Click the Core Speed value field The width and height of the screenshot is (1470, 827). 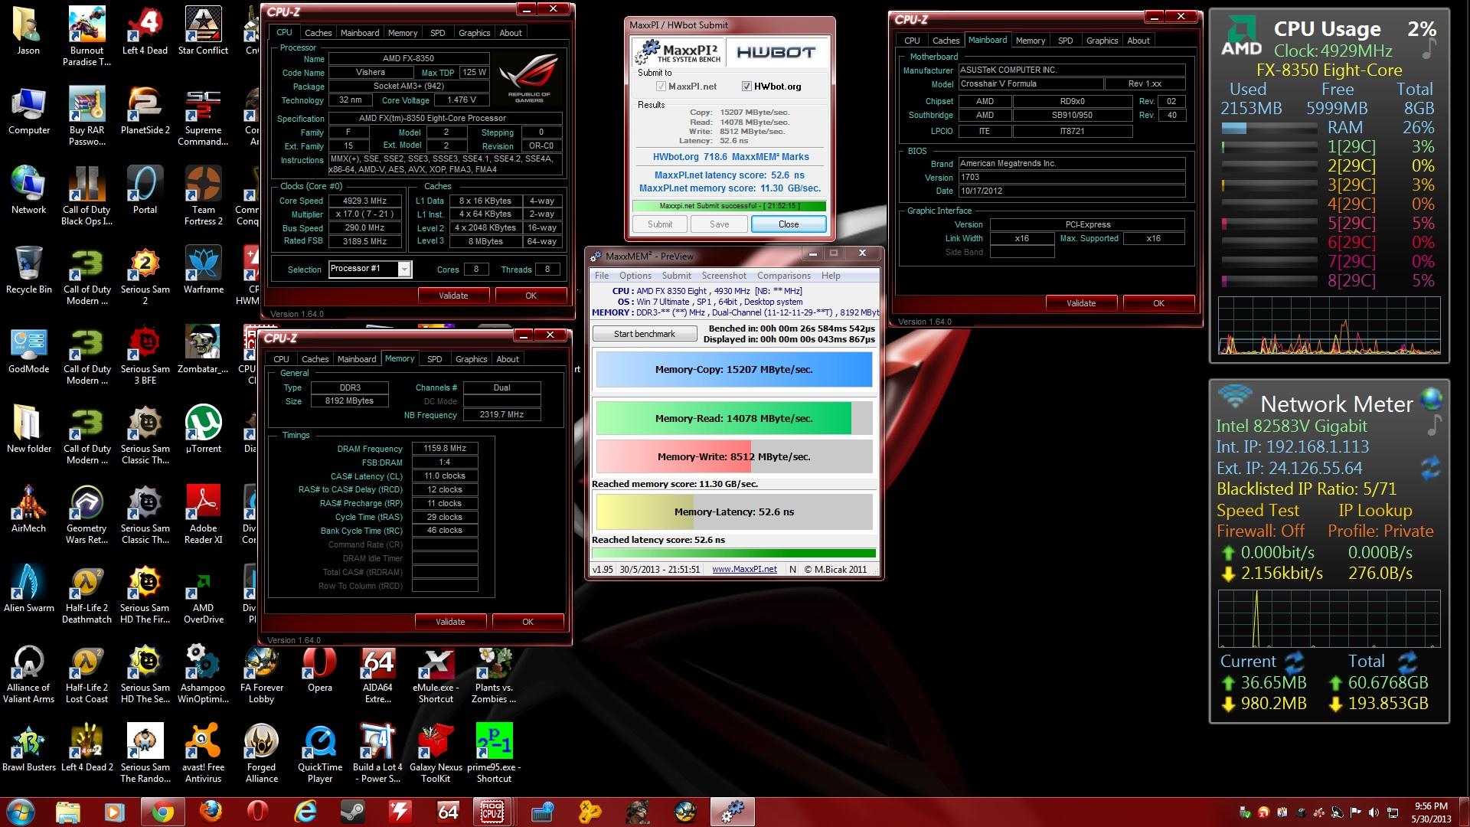coord(364,201)
